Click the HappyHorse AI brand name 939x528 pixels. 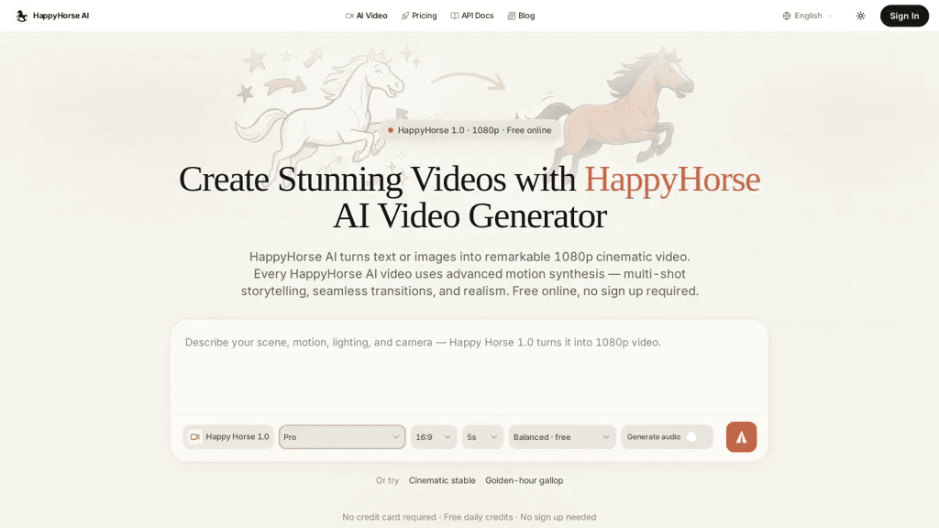[x=61, y=16]
